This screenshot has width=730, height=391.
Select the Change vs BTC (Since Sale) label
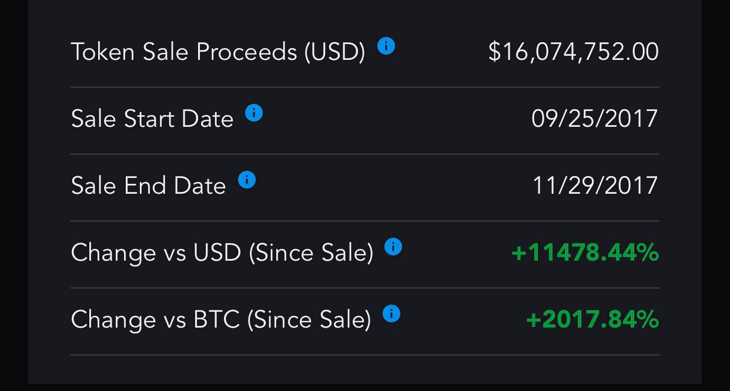(221, 320)
